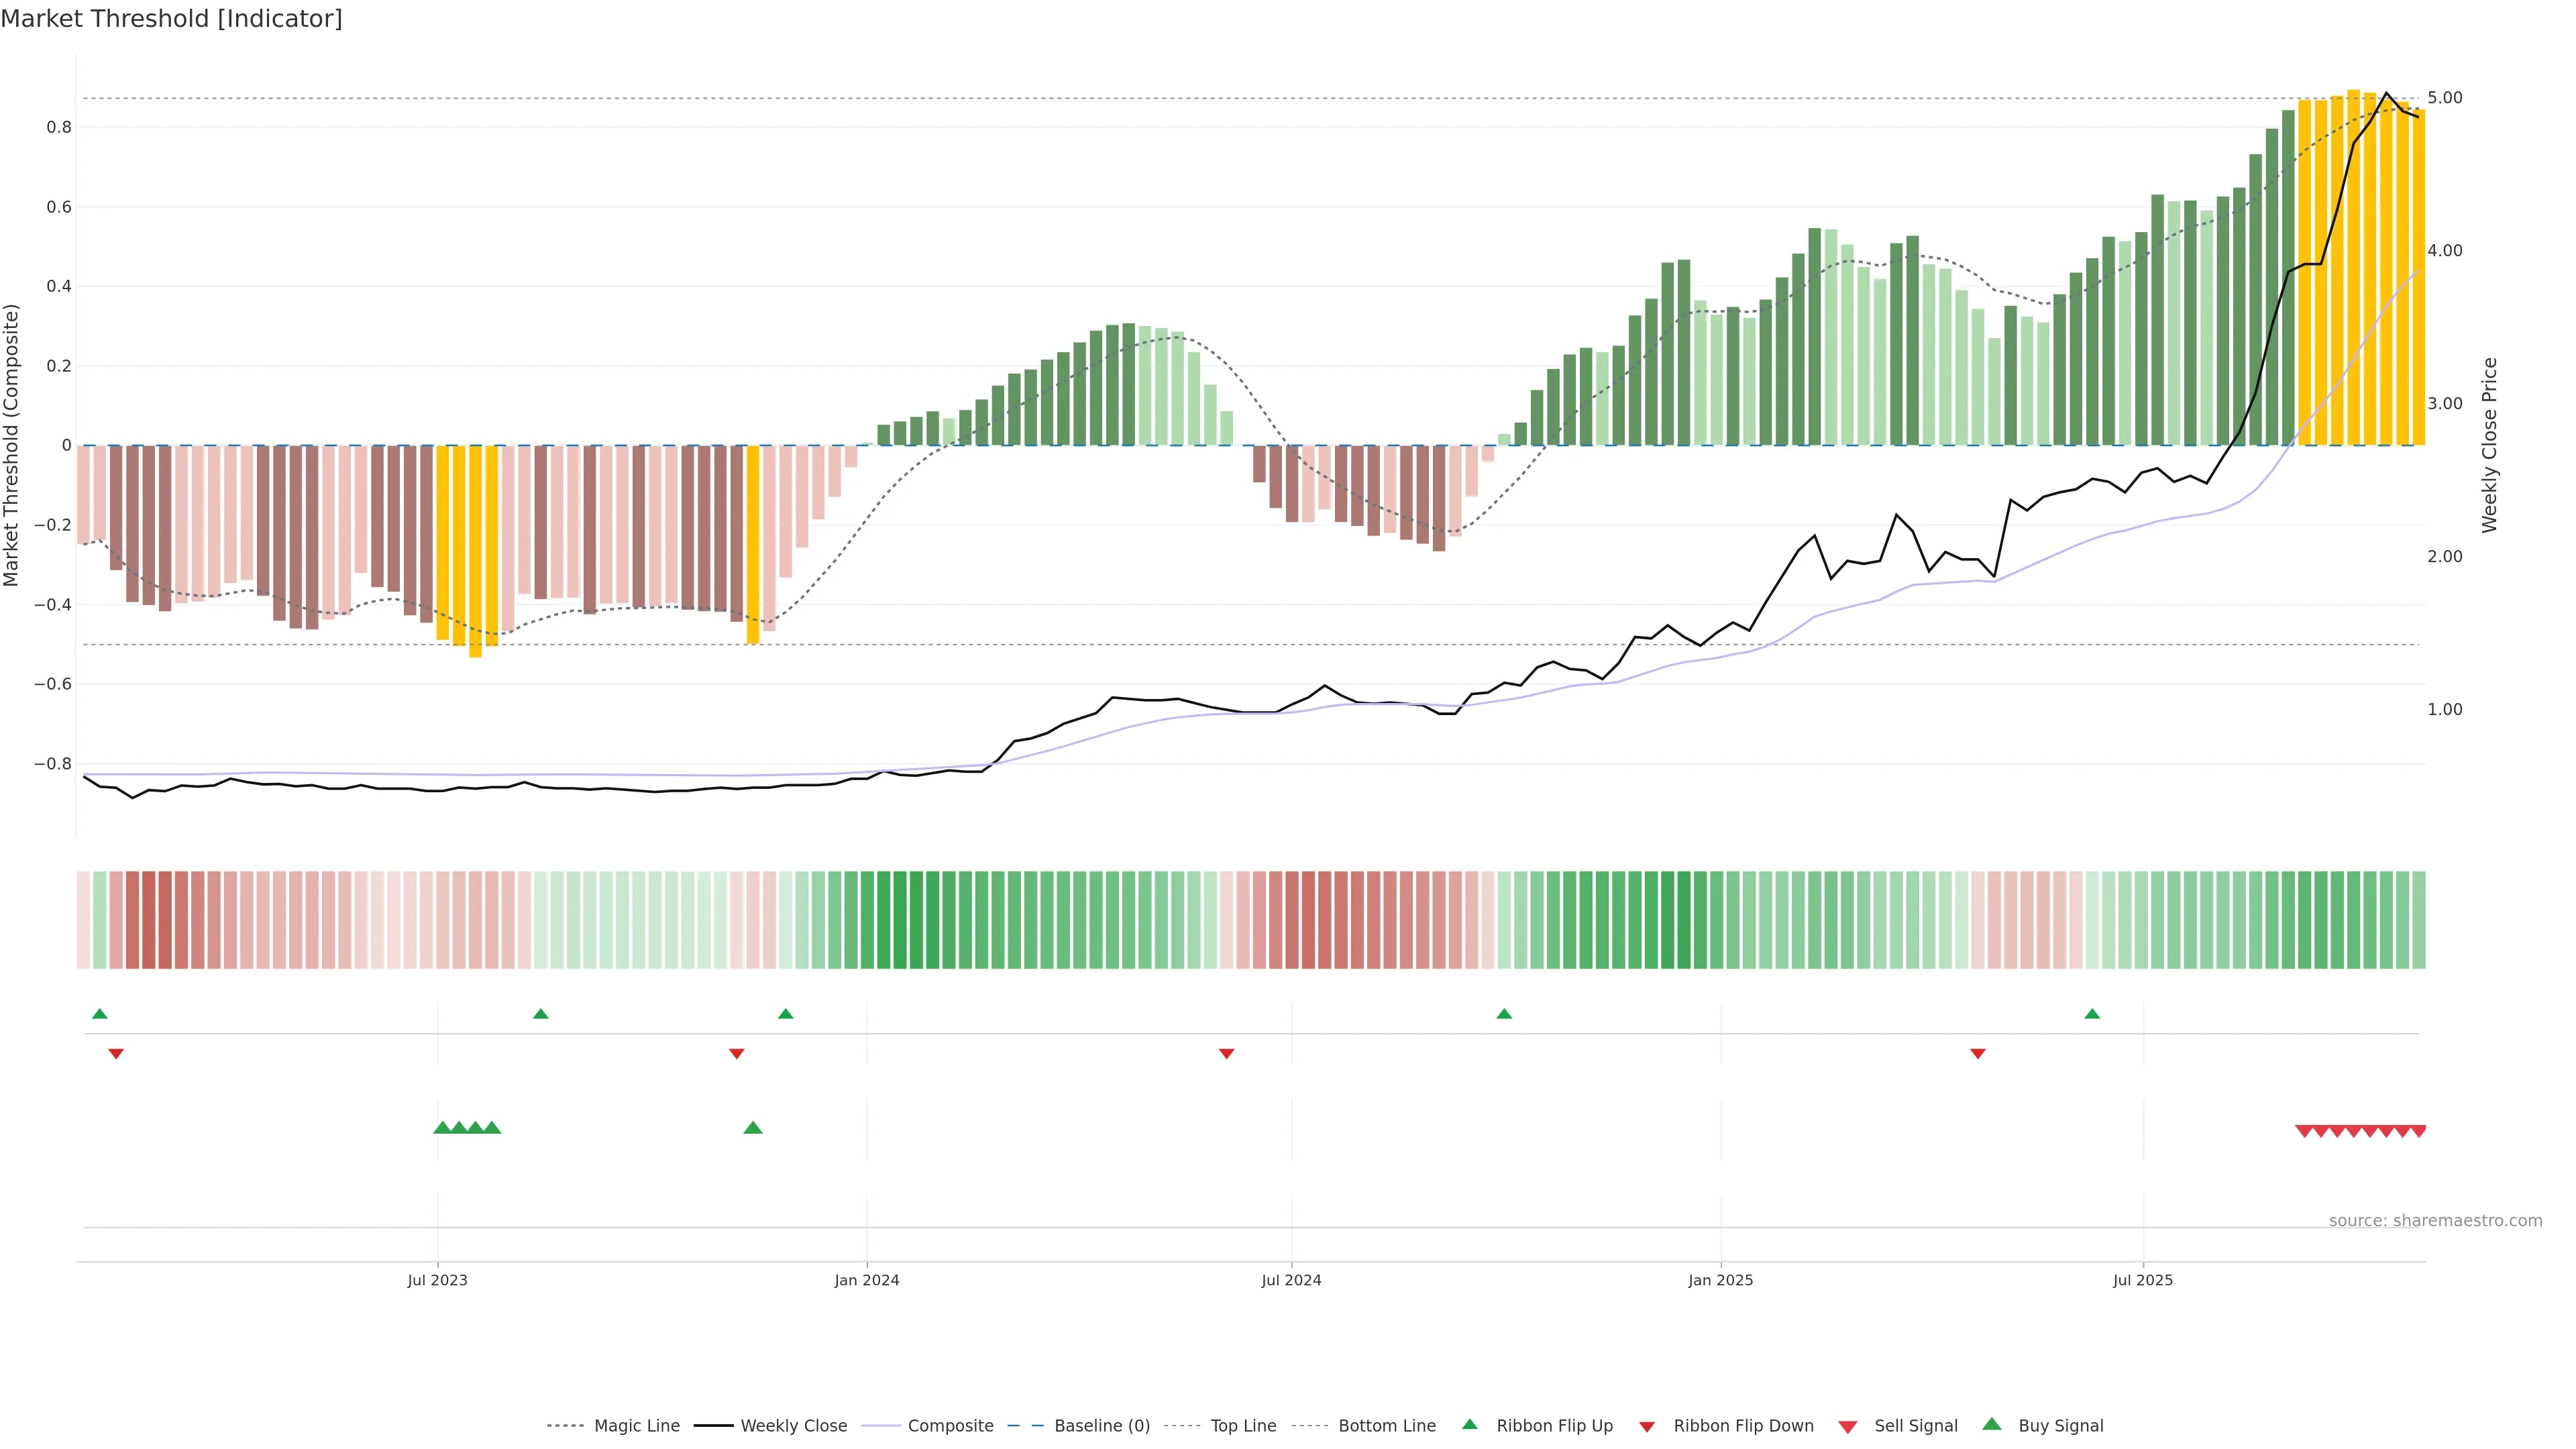Screen dimensions: 2576x1449
Task: Click Ribbon Flip Down legend triangle icon
Action: tap(1647, 1427)
